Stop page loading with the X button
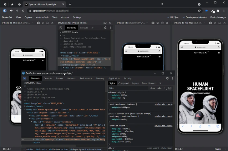 pos(23,11)
